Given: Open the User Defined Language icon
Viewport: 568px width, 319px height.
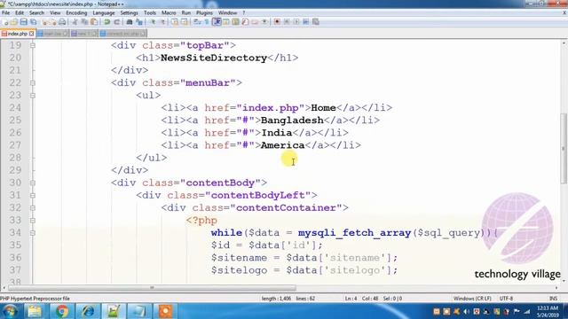Looking at the screenshot, I should [x=225, y=22].
